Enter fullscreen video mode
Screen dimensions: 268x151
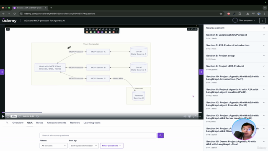pyautogui.click(x=194, y=116)
